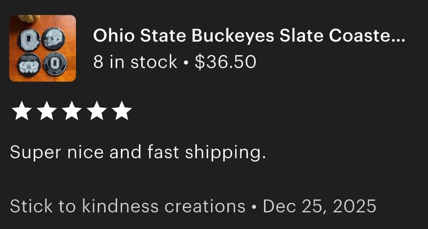Click the "Super nice and fast shipping." review text

(138, 152)
